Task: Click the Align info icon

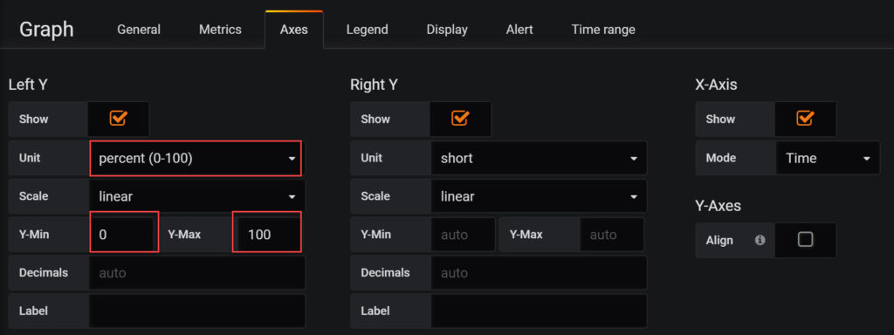Action: (x=760, y=241)
